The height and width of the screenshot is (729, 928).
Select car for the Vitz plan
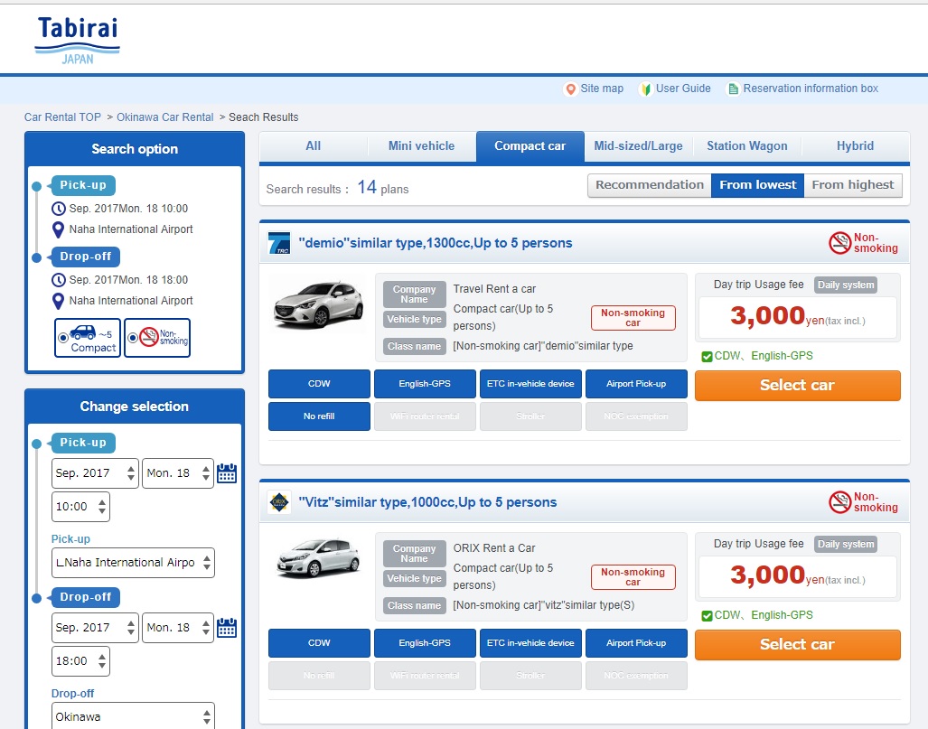click(798, 645)
